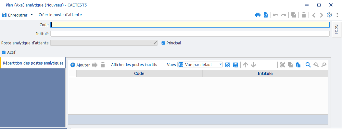The image size is (342, 129).
Task: Select the Répartition des postes analytiques tab
Action: (33, 63)
